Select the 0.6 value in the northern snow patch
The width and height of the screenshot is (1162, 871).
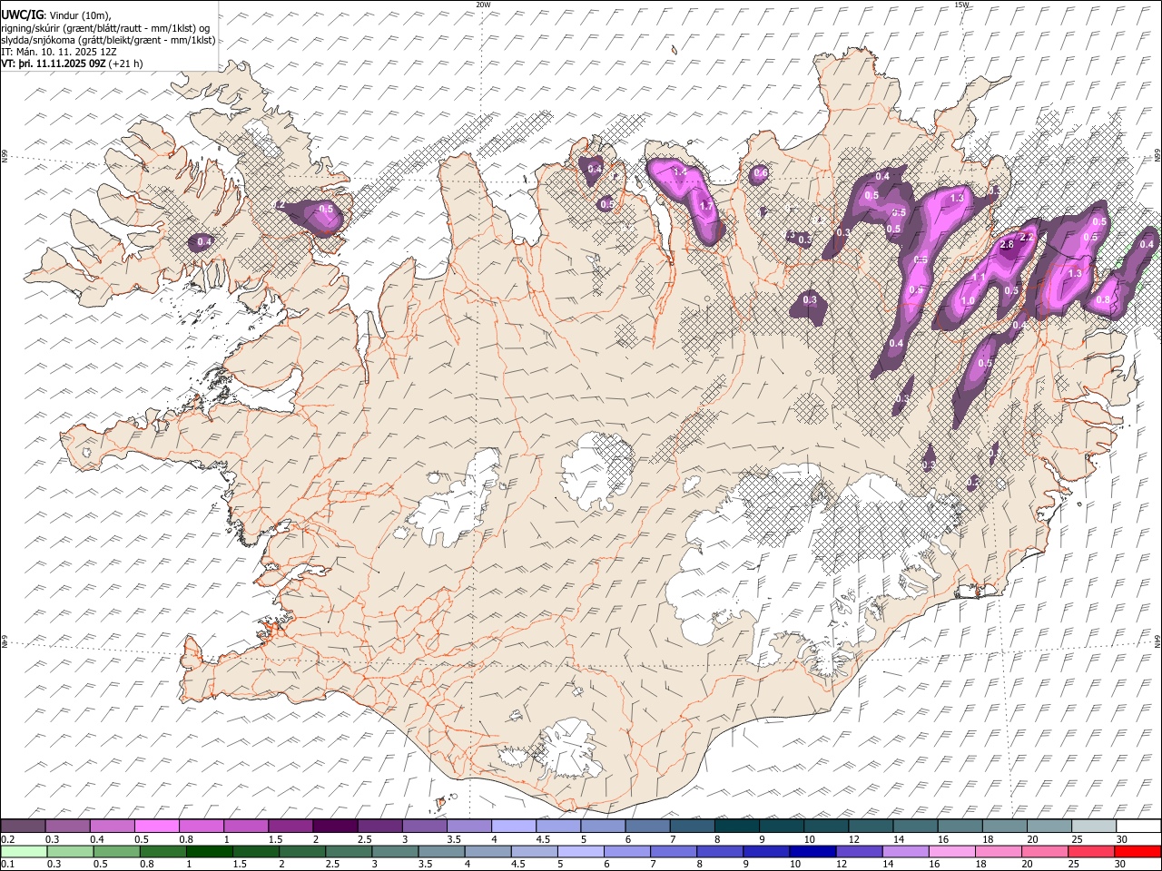(761, 173)
